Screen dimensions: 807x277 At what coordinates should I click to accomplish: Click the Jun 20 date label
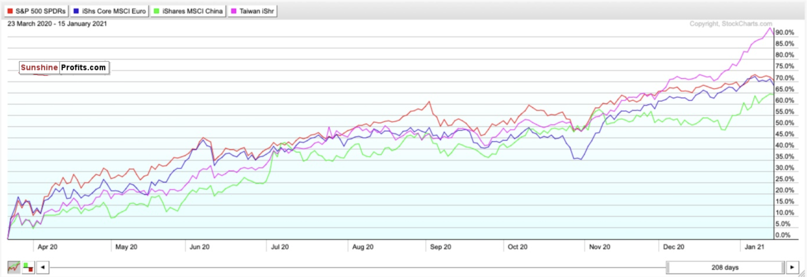click(199, 247)
